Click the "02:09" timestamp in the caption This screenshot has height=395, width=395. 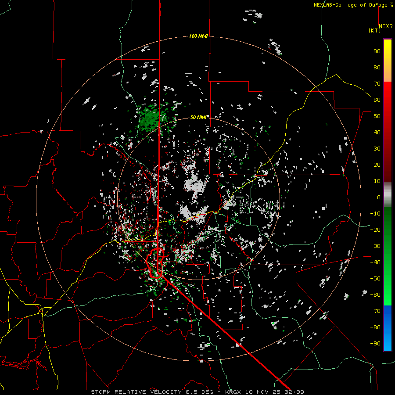tap(294, 392)
